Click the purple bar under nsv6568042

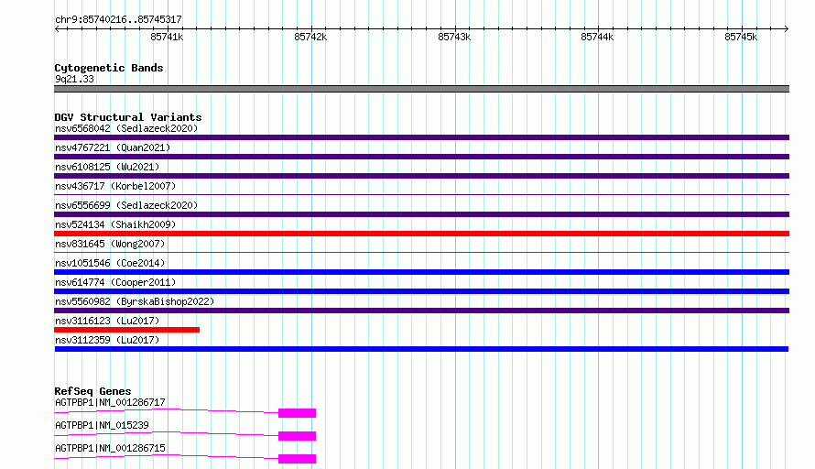tap(421, 137)
